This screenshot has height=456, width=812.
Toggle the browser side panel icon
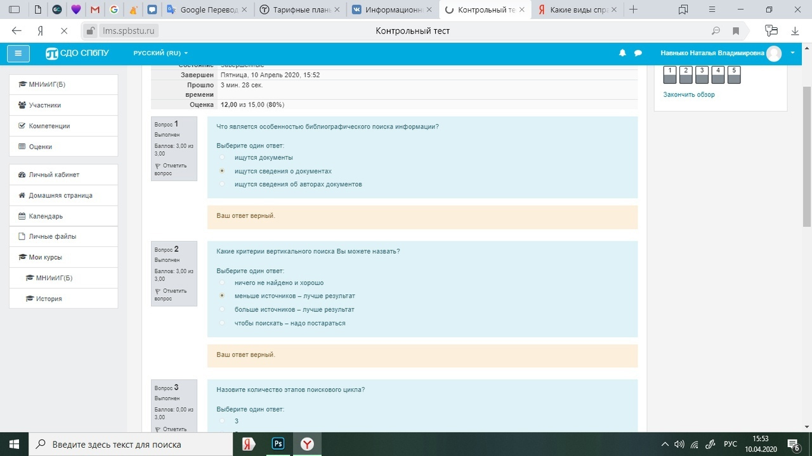pos(14,9)
